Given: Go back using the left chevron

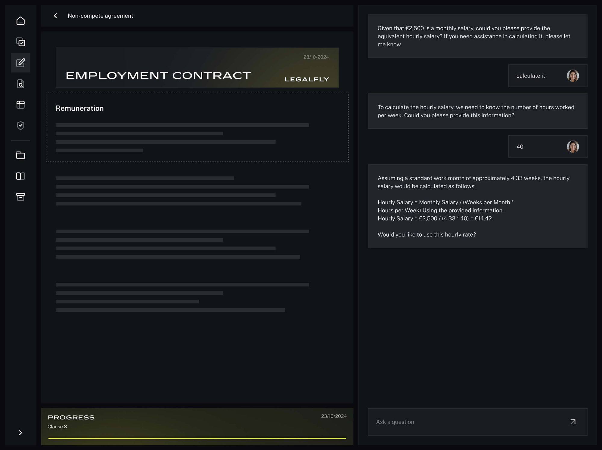Looking at the screenshot, I should (x=55, y=16).
